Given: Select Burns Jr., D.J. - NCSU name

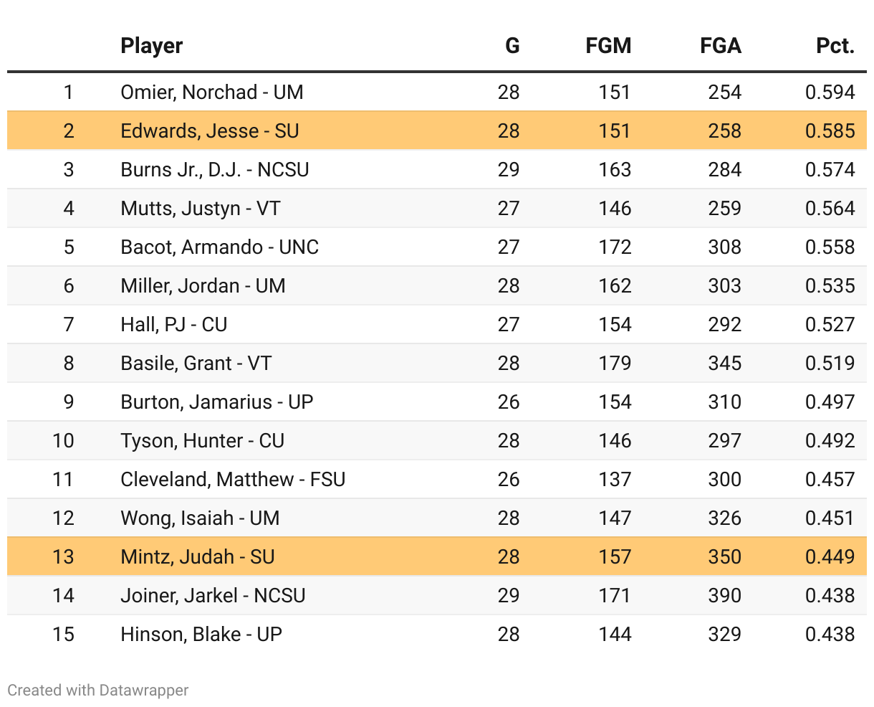Looking at the screenshot, I should click(x=215, y=170).
